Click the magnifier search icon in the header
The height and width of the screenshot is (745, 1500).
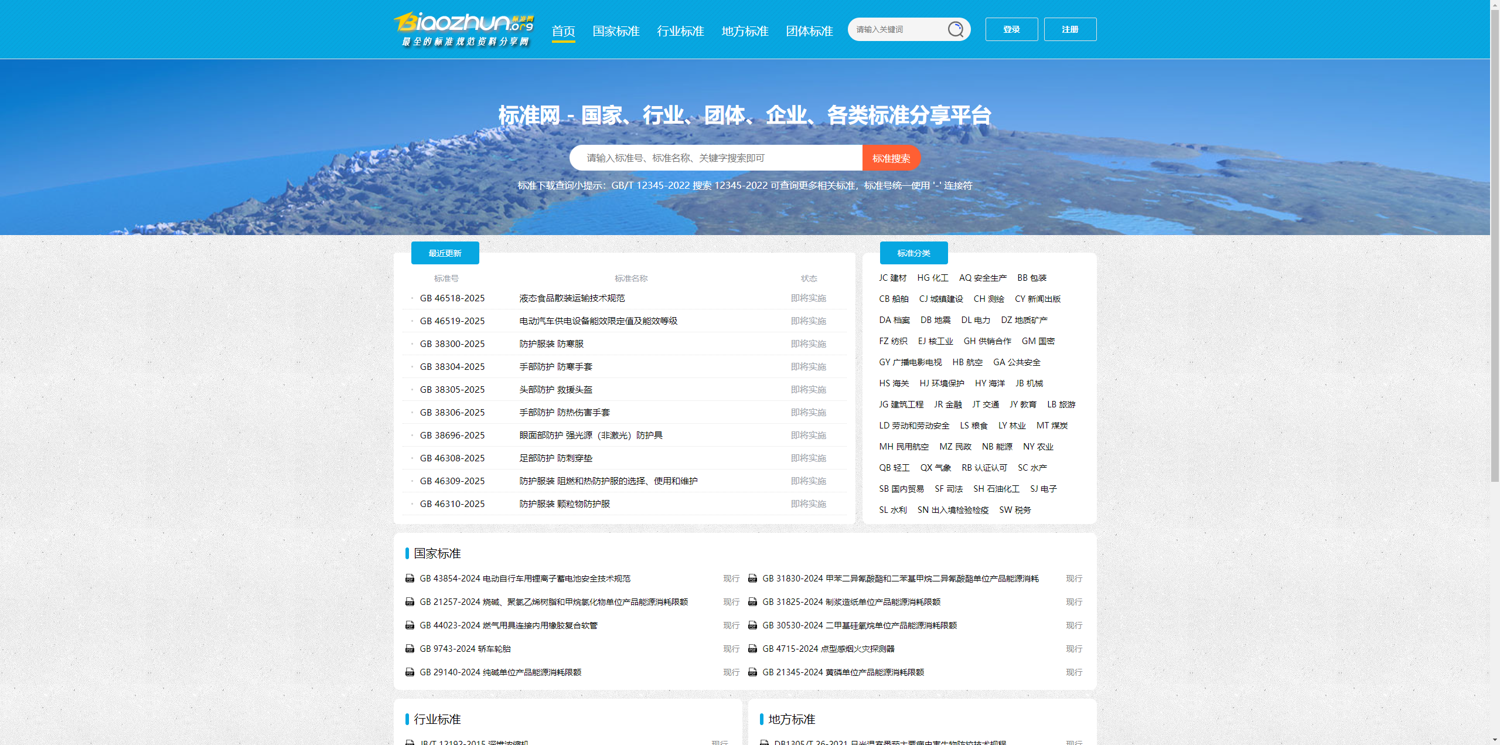(x=955, y=28)
